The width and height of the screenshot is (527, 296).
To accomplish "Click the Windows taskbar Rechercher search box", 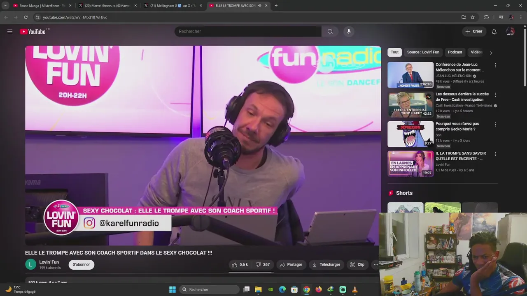I will (x=210, y=289).
